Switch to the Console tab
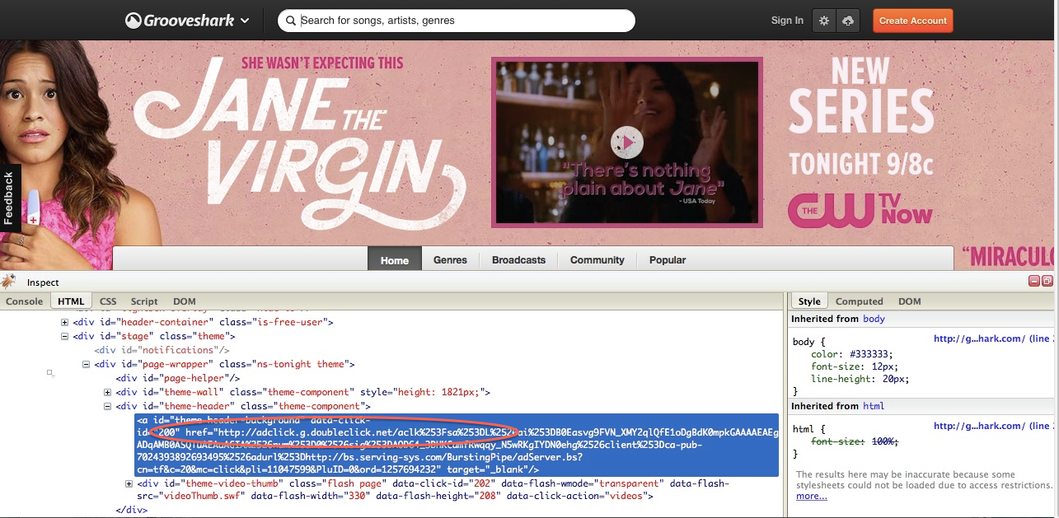 [x=25, y=301]
